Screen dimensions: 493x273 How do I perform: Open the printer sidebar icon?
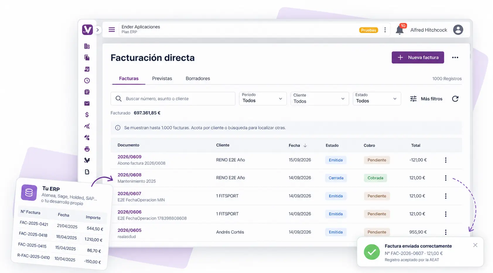pos(87,149)
